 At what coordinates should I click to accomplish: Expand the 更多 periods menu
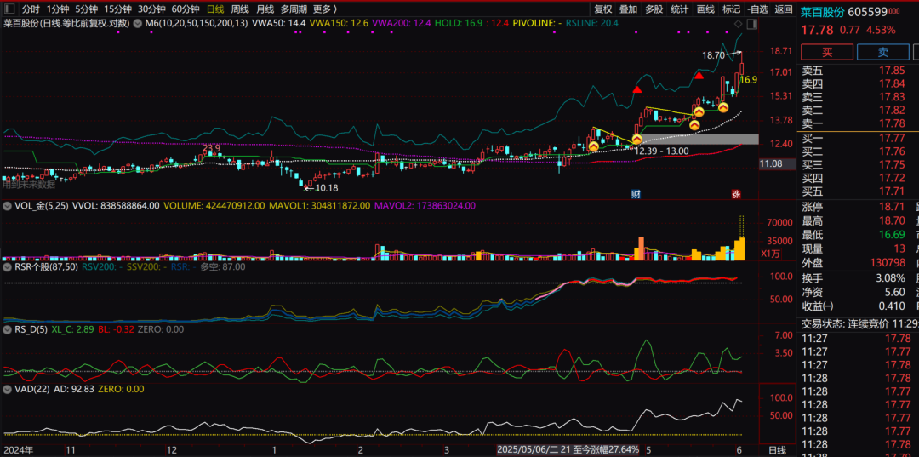pos(325,9)
